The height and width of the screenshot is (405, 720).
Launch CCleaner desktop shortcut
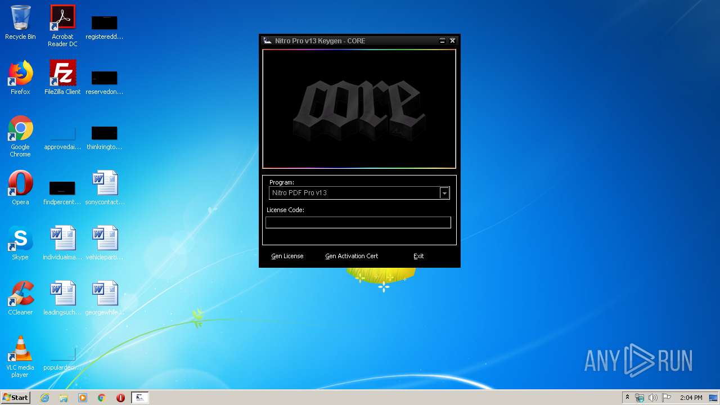coord(20,298)
